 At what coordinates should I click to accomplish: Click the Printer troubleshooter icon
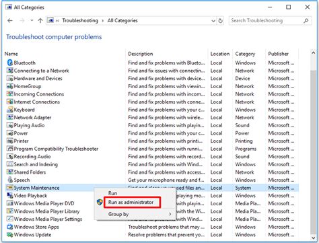[x=9, y=141]
